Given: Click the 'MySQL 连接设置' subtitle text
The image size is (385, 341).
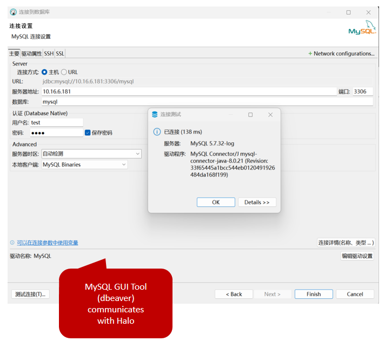Looking at the screenshot, I should pos(31,37).
